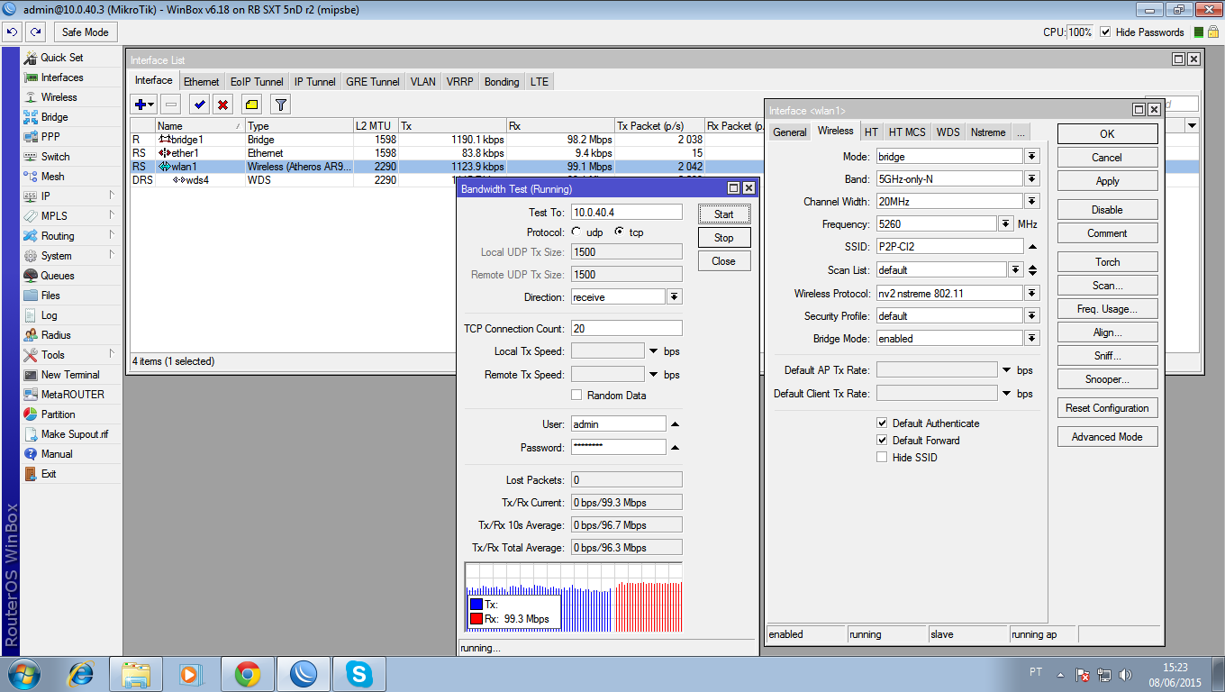The height and width of the screenshot is (692, 1225).
Task: Open Wireless in the sidebar
Action: [x=59, y=97]
